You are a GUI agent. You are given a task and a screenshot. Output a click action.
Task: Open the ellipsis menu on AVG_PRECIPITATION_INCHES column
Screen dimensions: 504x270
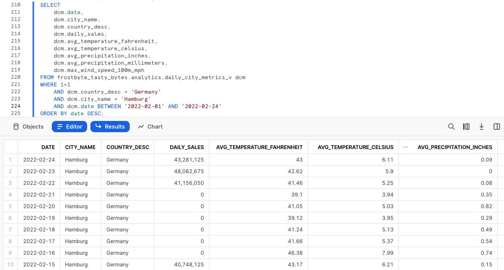tap(405, 147)
